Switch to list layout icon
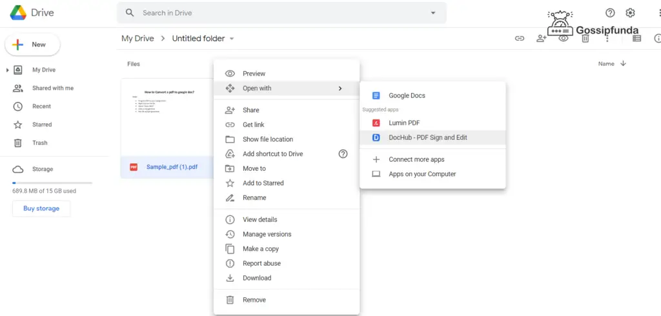Viewport: 661px width, 316px height. click(x=636, y=38)
